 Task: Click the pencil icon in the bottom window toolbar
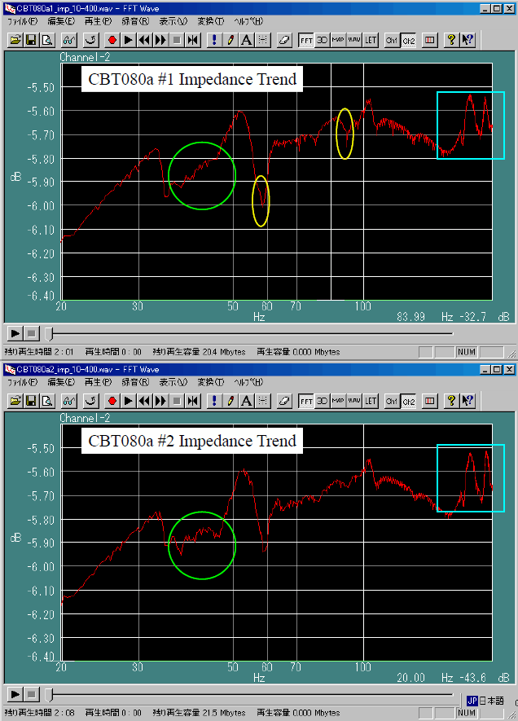click(x=231, y=401)
